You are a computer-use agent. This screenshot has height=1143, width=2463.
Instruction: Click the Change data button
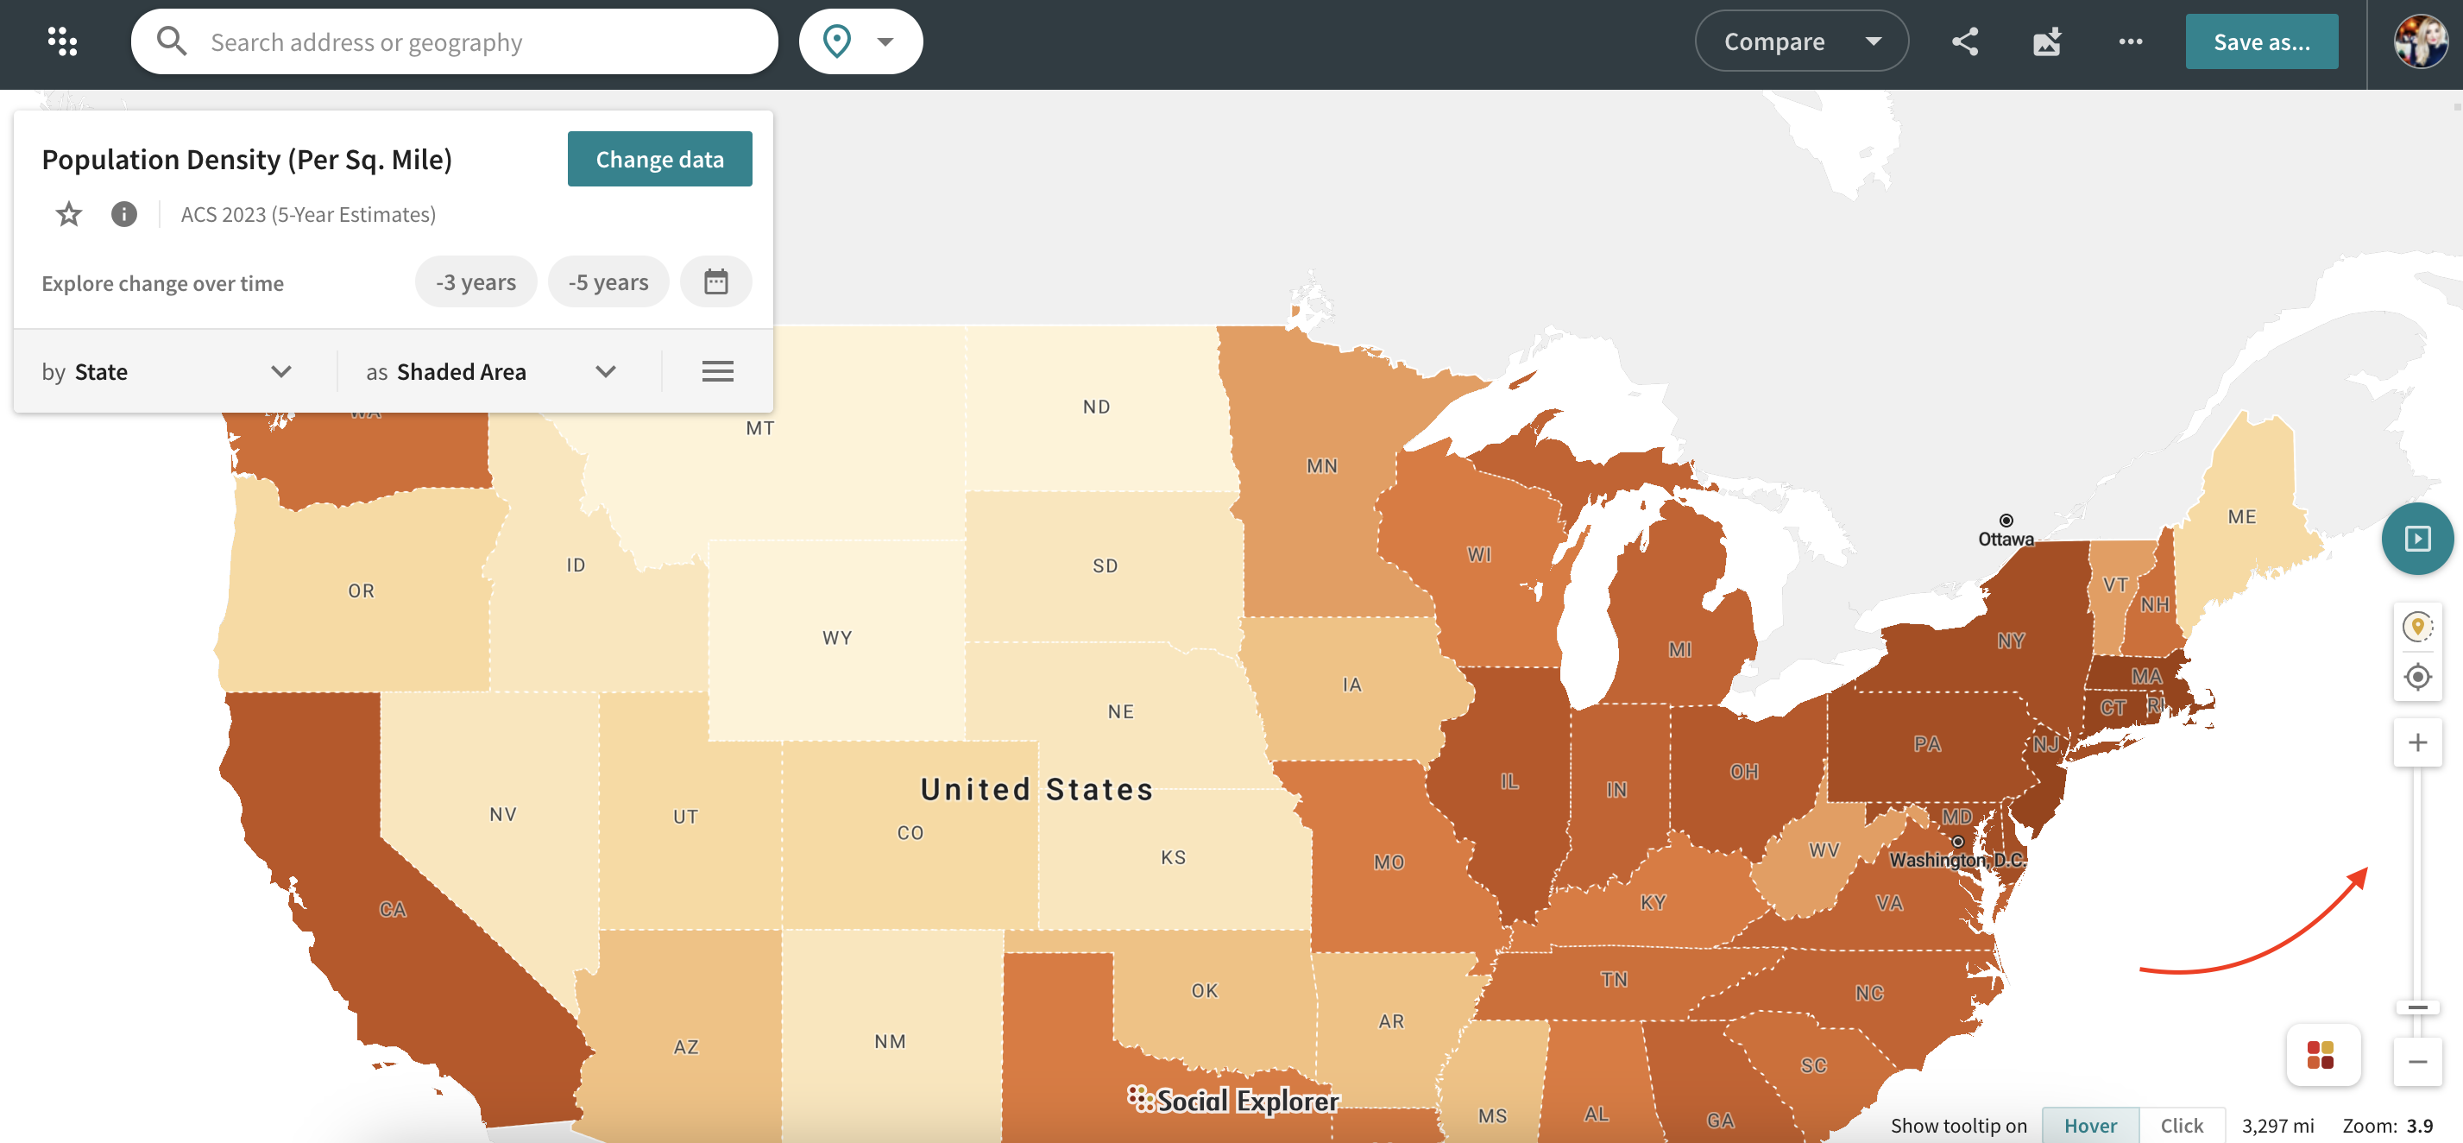(658, 159)
